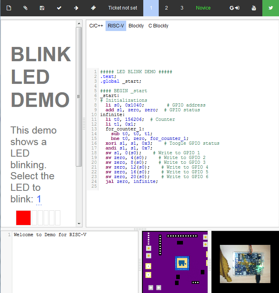The height and width of the screenshot is (293, 279).
Task: Select the highlighted layout 1 button
Action: [x=151, y=8]
